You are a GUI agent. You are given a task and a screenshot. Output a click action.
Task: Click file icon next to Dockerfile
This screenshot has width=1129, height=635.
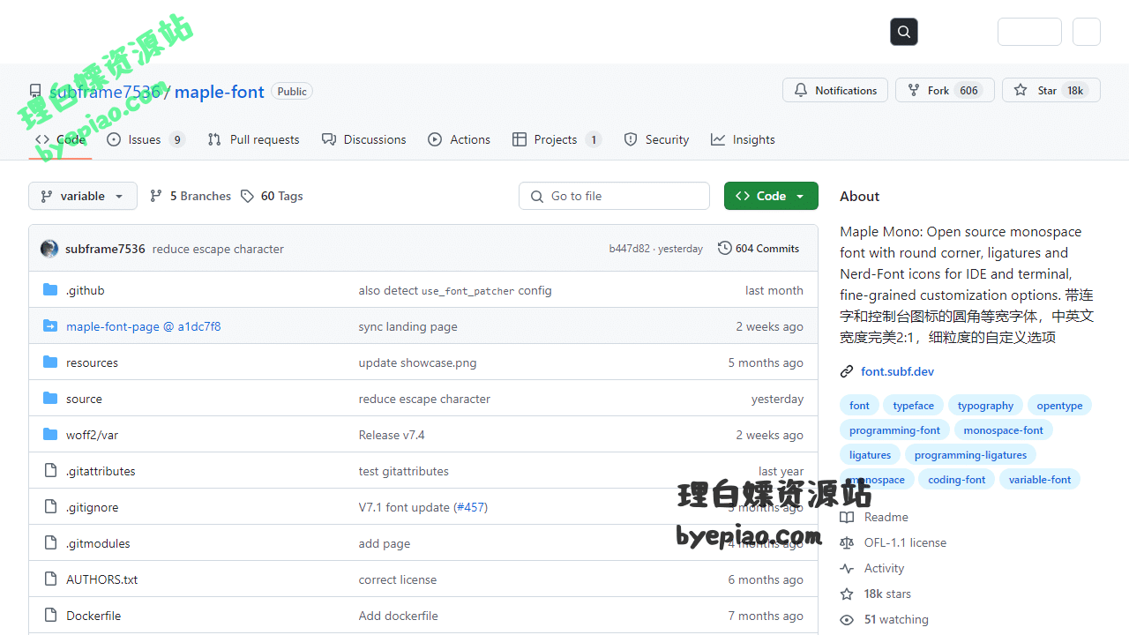(50, 616)
